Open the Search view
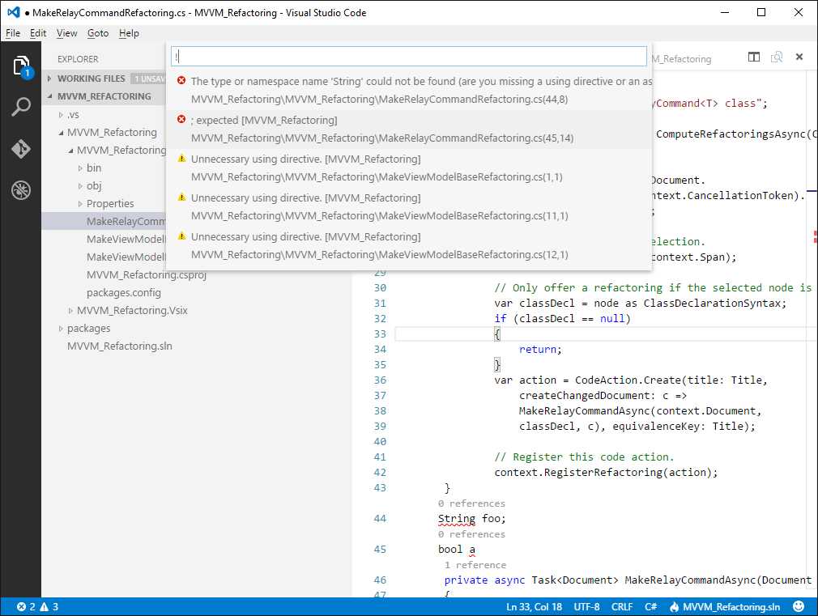 coord(21,106)
